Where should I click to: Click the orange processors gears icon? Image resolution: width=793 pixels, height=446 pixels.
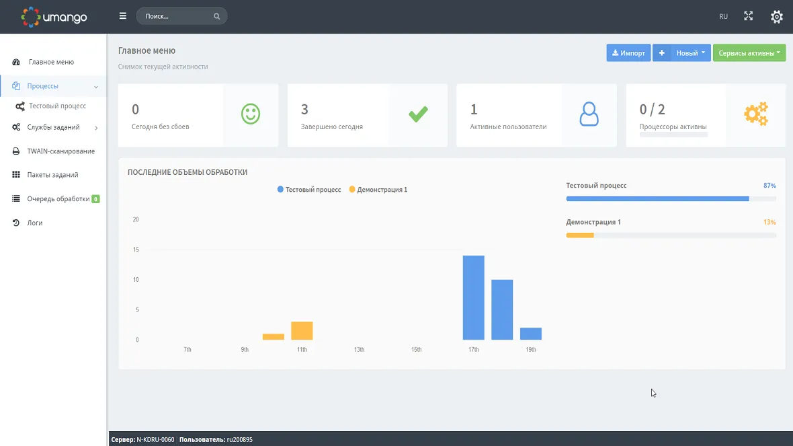756,114
